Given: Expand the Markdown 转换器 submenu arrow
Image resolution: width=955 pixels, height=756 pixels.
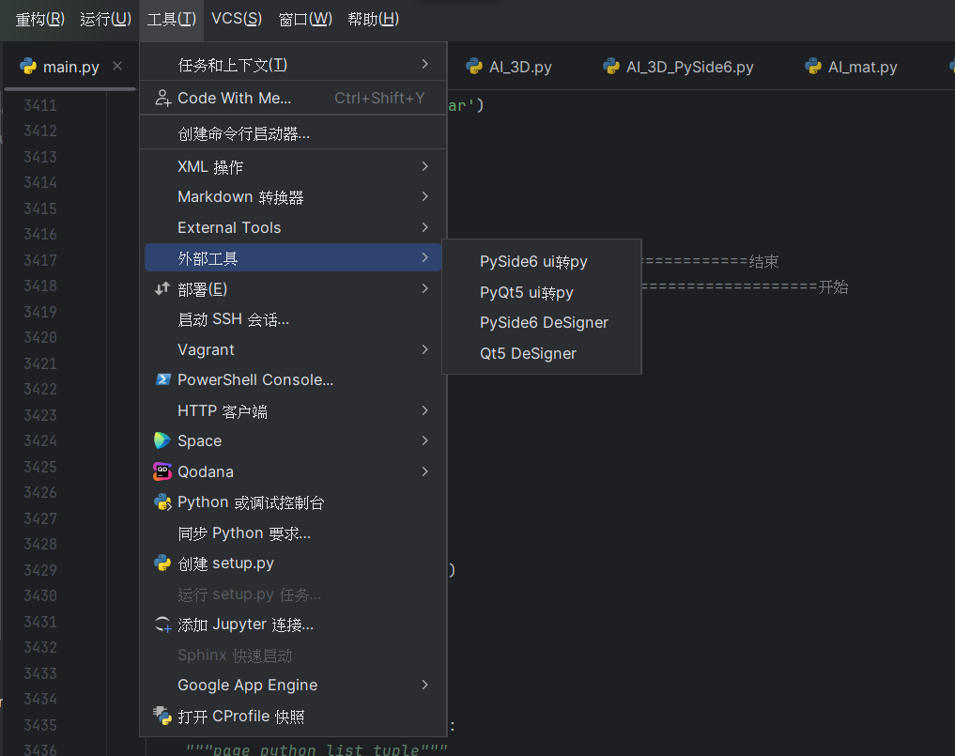Looking at the screenshot, I should pos(424,196).
